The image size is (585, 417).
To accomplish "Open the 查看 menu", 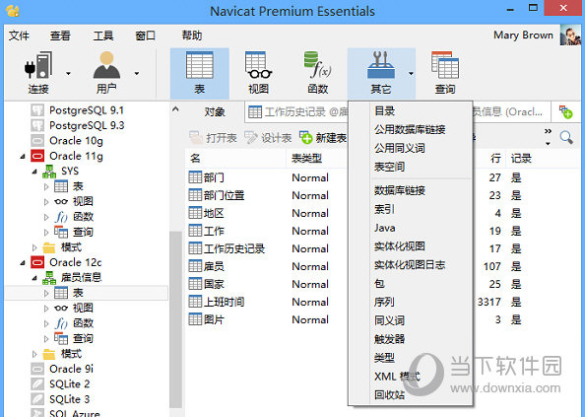I will coord(60,35).
